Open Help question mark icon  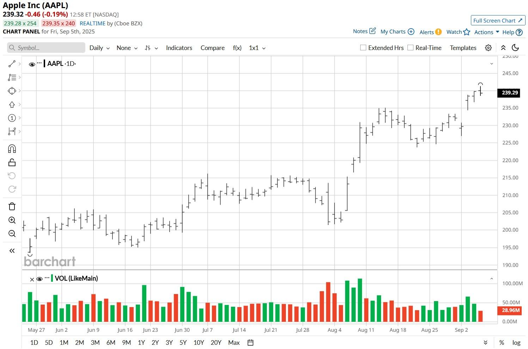pyautogui.click(x=519, y=32)
